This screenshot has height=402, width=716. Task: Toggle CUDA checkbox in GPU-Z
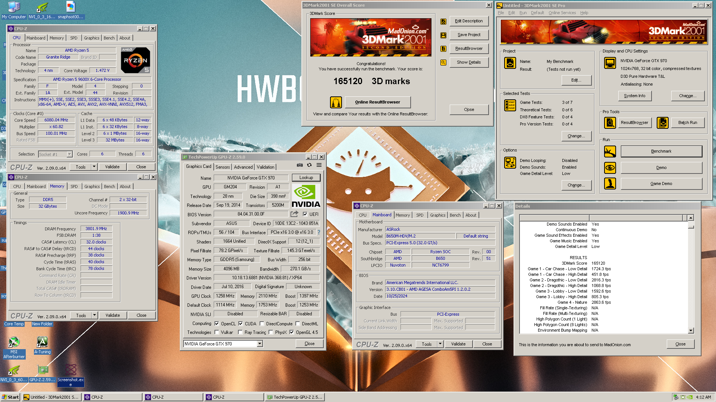(241, 324)
